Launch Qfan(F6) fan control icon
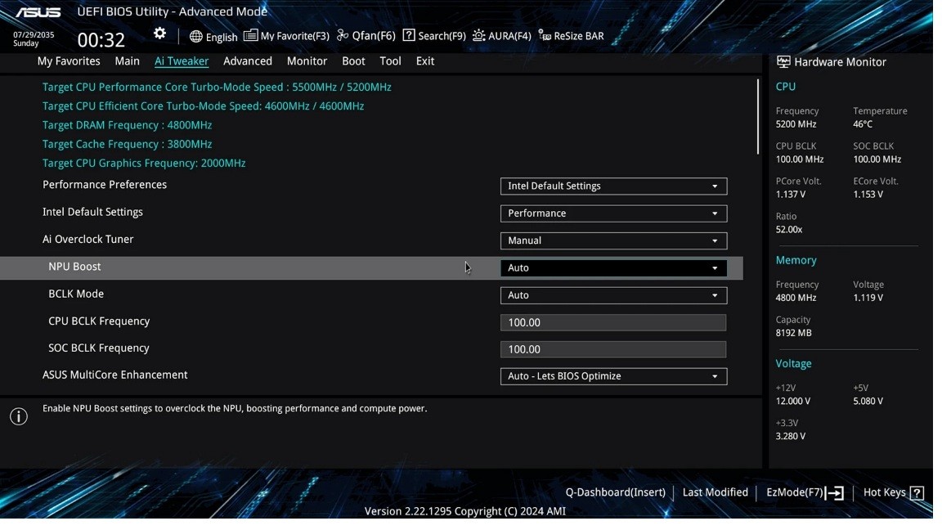The width and height of the screenshot is (942, 530). [x=343, y=36]
